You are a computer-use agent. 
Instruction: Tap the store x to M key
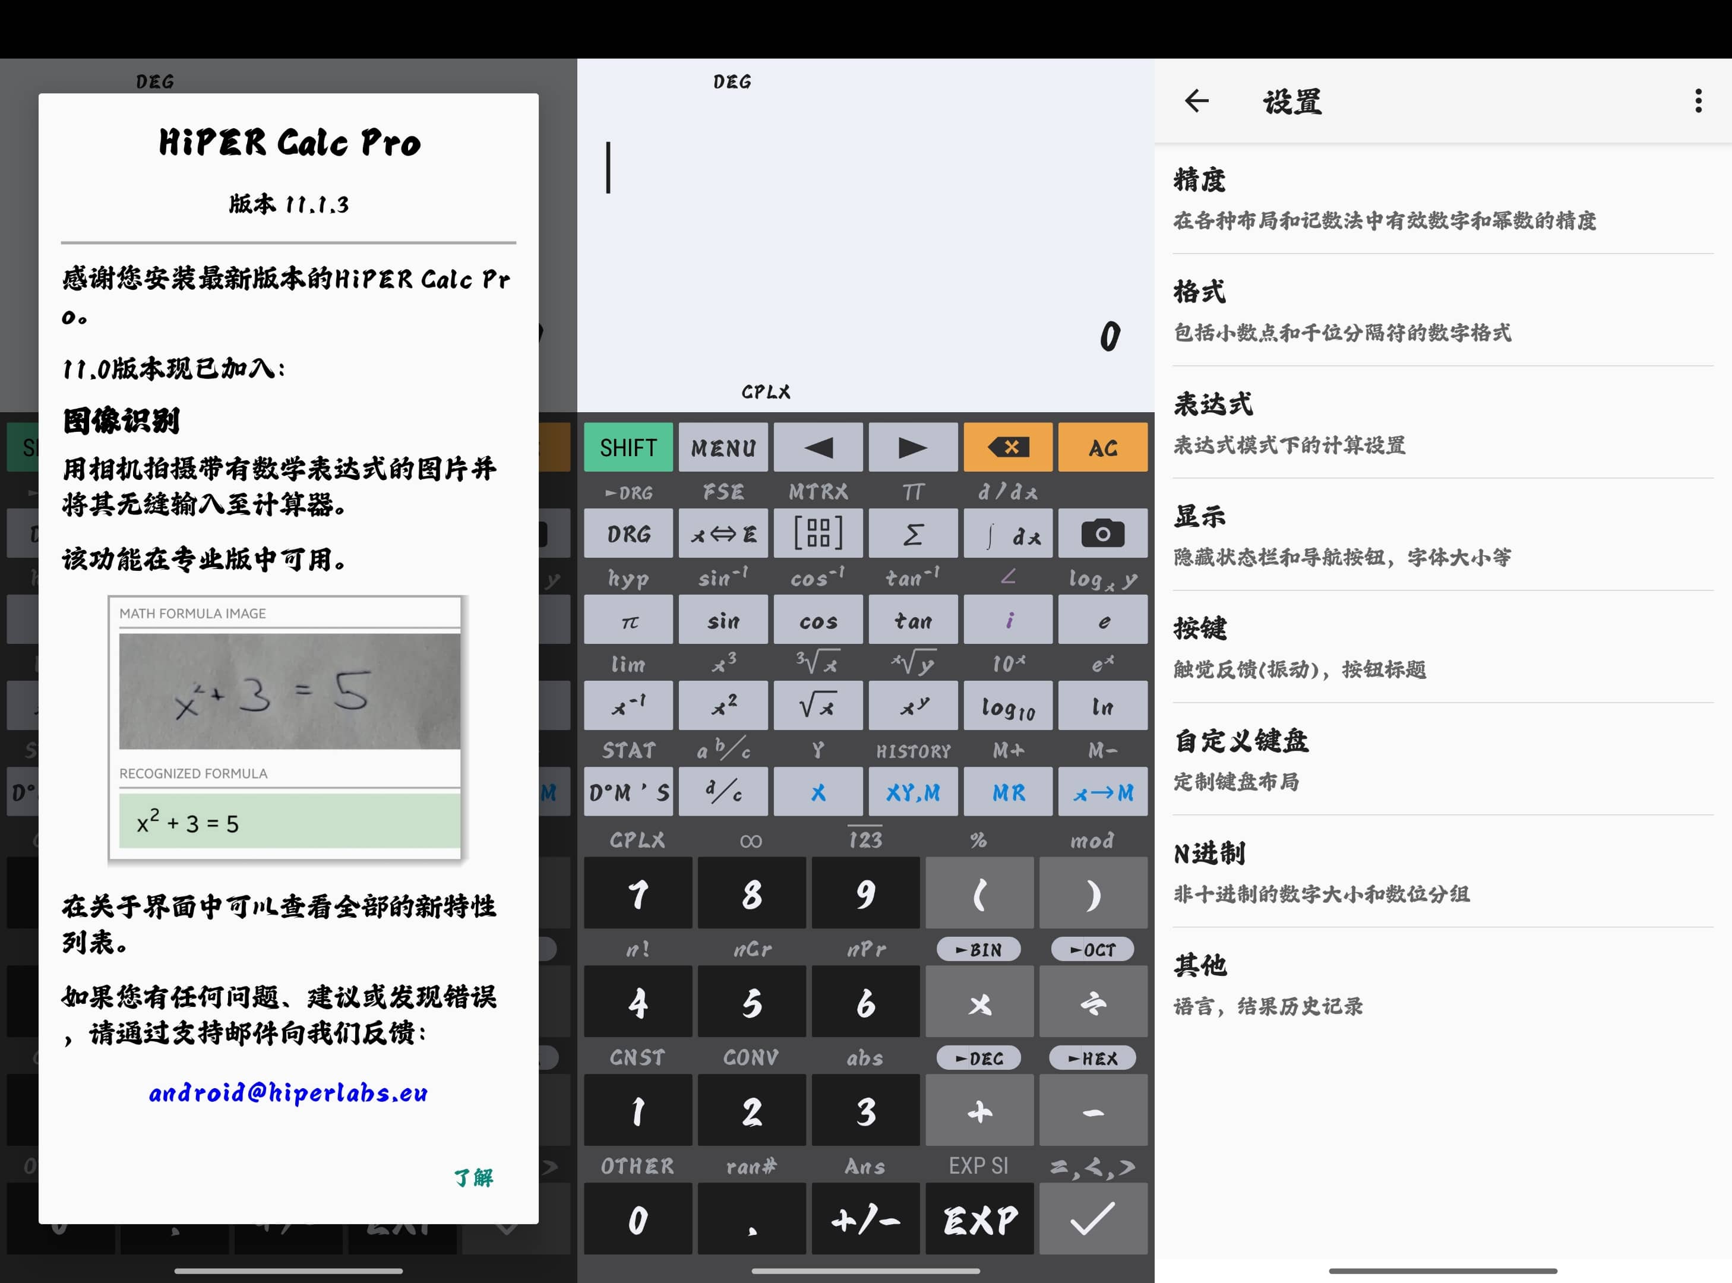coord(1102,792)
